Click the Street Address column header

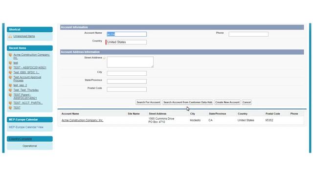coord(157,114)
